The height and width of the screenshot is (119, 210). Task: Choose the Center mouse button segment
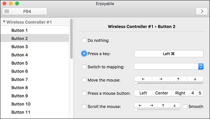coord(162,93)
